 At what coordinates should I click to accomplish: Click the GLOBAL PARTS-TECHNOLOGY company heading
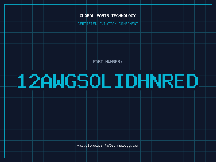tap(108, 16)
